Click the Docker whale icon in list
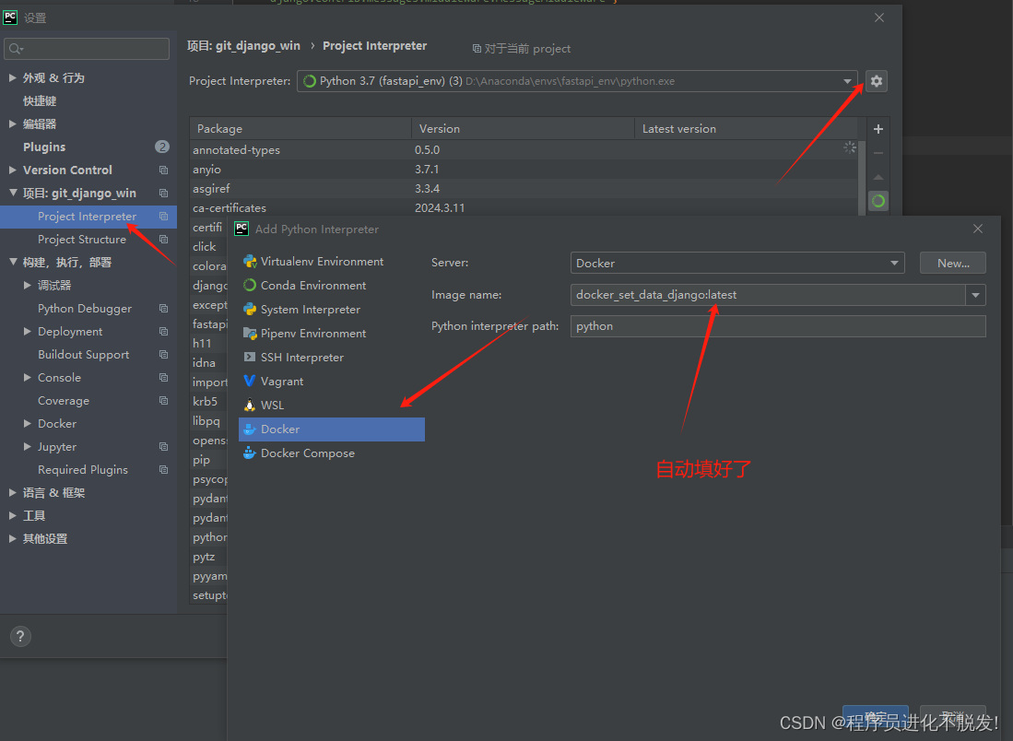This screenshot has height=741, width=1013. pyautogui.click(x=250, y=429)
